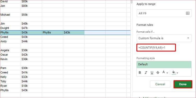The width and height of the screenshot is (196, 98).
Task: Select the $18k cell
Action: coord(31,86)
